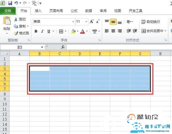Click the Font Color red A icon
Image resolution: width=172 pixels, height=134 pixels.
tap(83, 31)
